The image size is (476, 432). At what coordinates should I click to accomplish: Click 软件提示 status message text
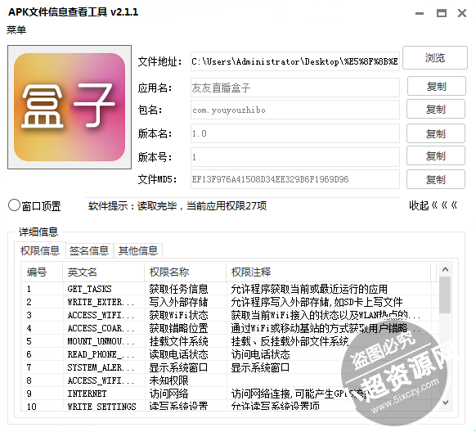click(x=177, y=206)
